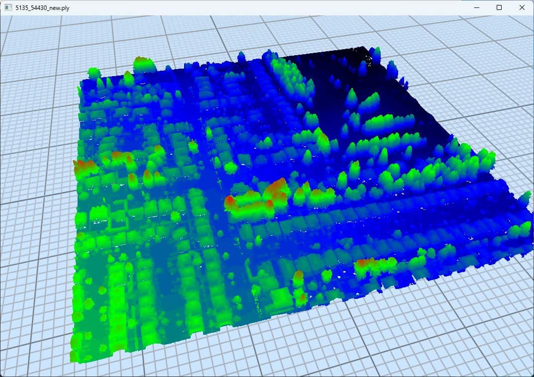
Task: Click the application icon in the title bar
Action: tap(8, 7)
